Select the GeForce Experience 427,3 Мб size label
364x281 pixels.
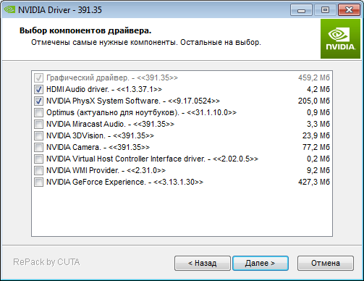[x=314, y=182]
